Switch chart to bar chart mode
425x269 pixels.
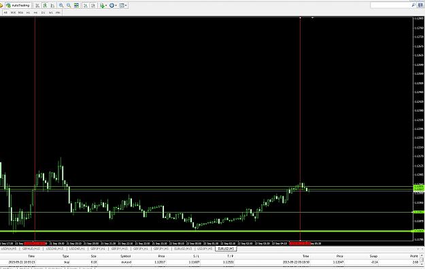37,5
